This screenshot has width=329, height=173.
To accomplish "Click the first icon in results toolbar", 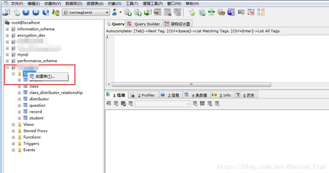I will click(x=109, y=103).
